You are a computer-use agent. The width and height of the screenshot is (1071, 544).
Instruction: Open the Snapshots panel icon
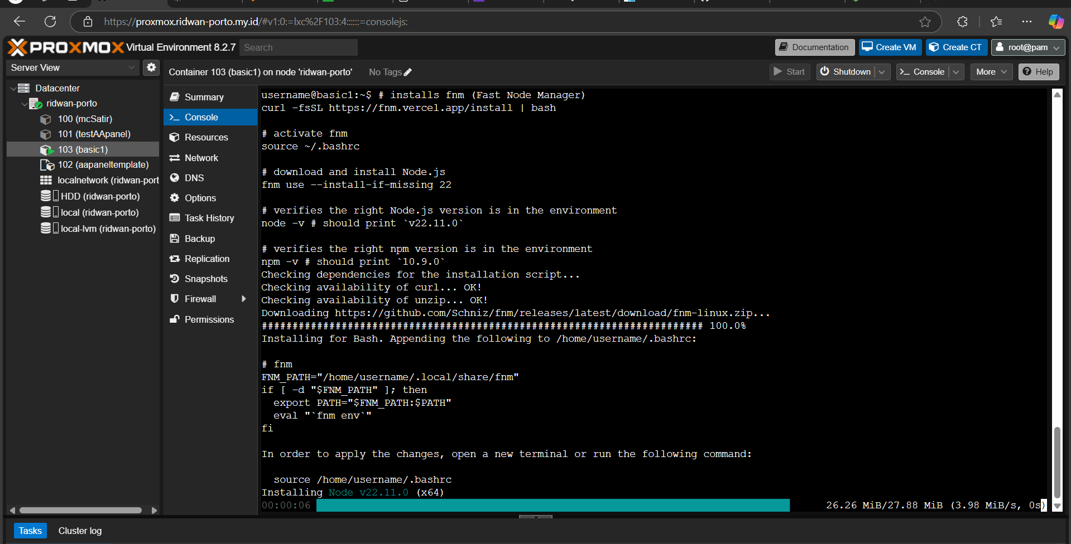tap(175, 278)
